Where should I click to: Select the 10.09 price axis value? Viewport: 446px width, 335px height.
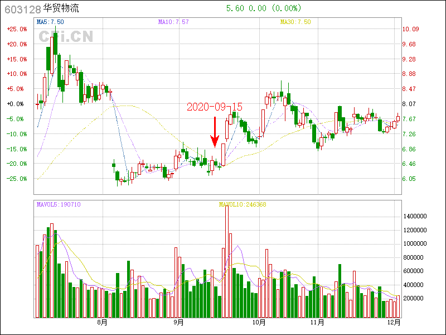point(411,29)
